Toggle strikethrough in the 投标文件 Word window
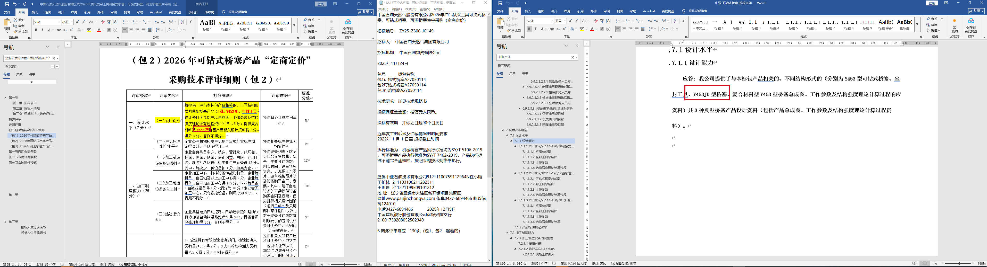Image resolution: width=987 pixels, height=267 pixels. 552,29
